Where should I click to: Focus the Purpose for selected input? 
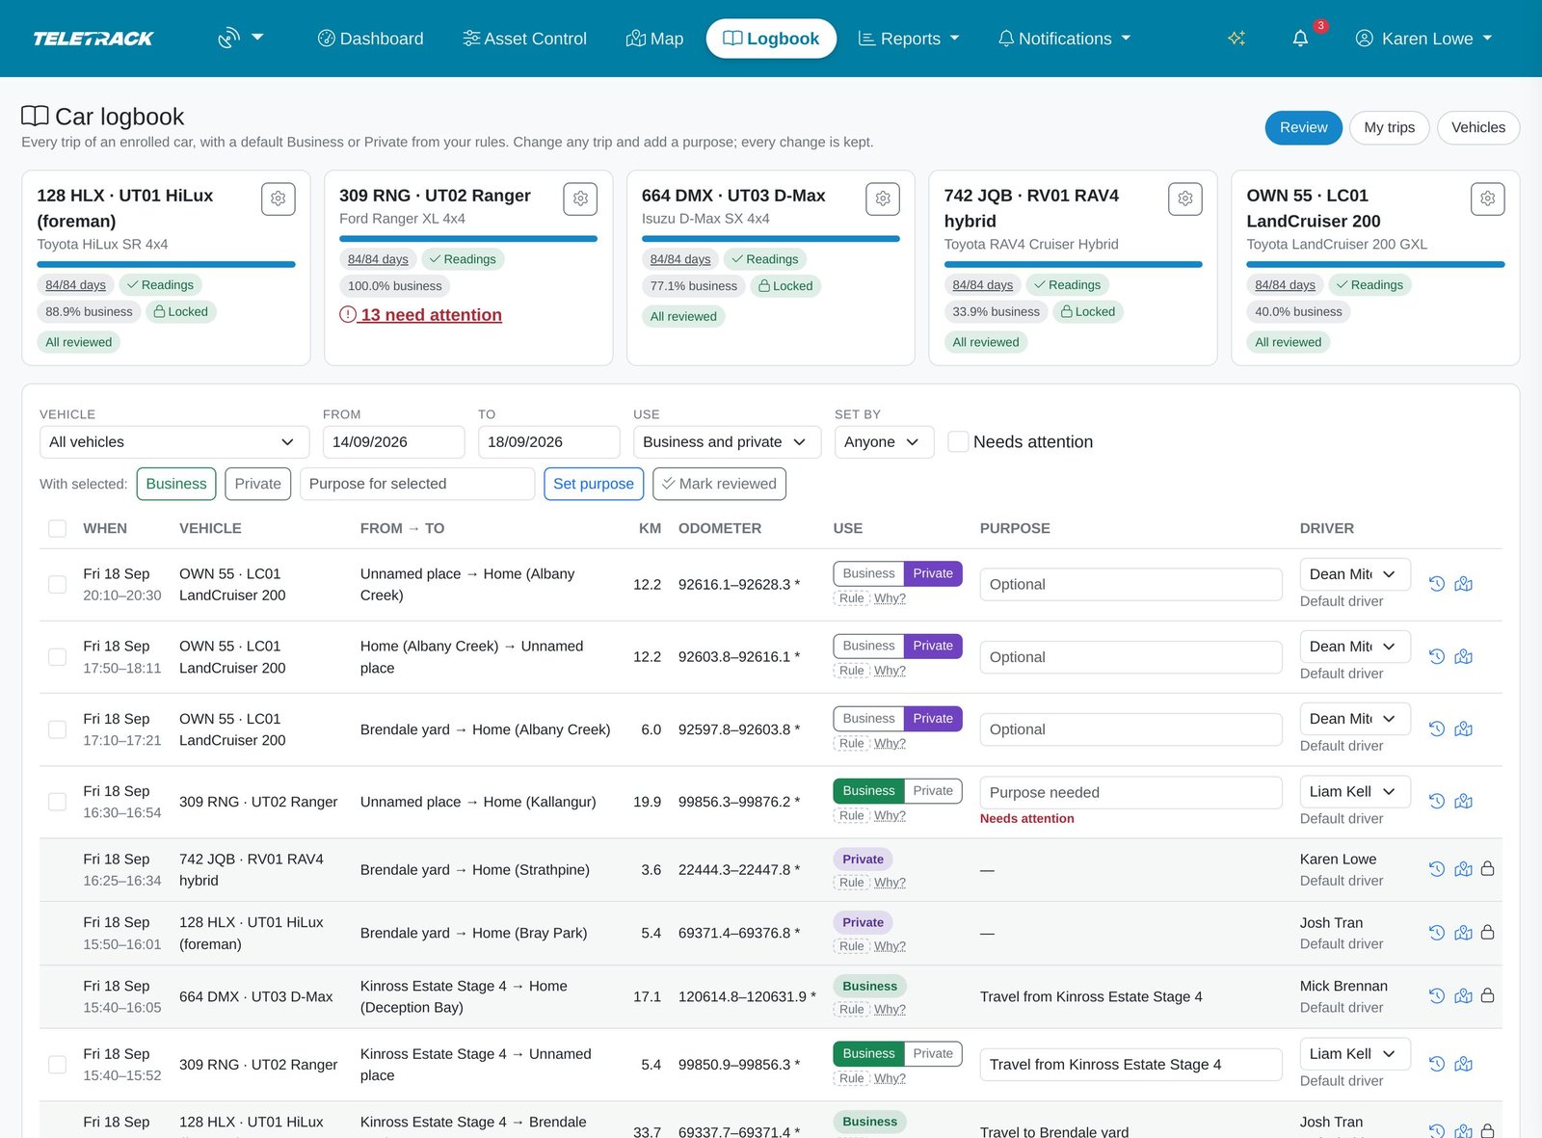(x=417, y=484)
